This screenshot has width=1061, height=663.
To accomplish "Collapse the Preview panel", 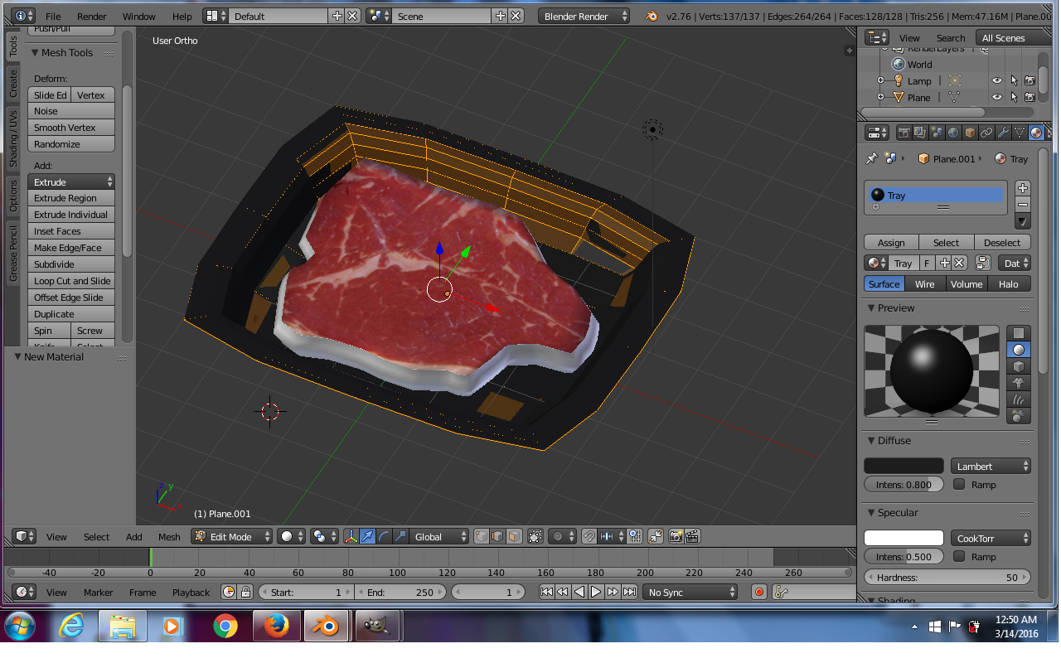I will pos(871,308).
